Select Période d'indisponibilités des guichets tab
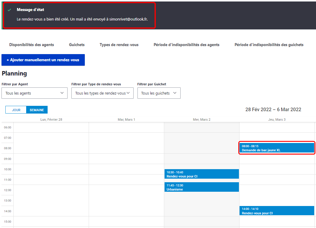Image resolution: width=316 pixels, height=228 pixels. coord(269,45)
